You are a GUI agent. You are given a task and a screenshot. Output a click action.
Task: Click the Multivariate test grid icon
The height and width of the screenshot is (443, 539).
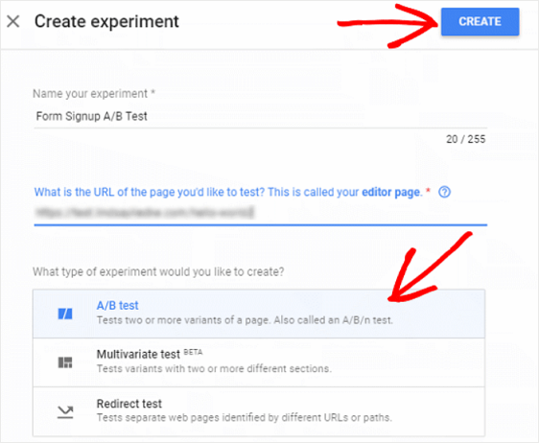[65, 362]
